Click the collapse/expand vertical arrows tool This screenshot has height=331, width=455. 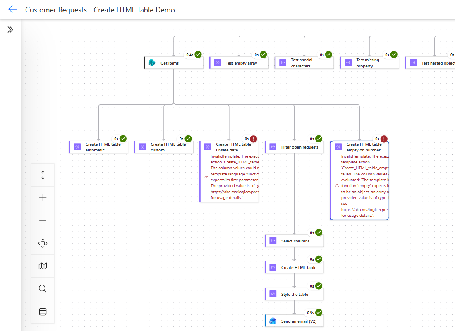43,175
